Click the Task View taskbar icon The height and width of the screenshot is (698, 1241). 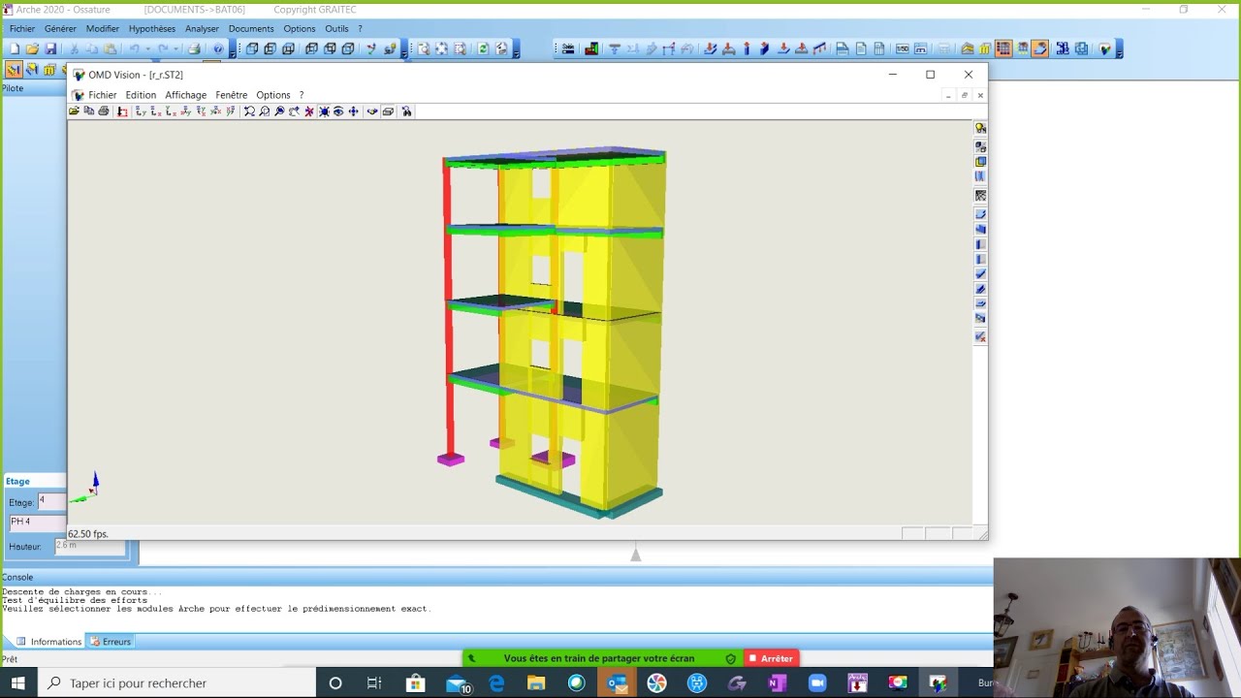(x=374, y=683)
